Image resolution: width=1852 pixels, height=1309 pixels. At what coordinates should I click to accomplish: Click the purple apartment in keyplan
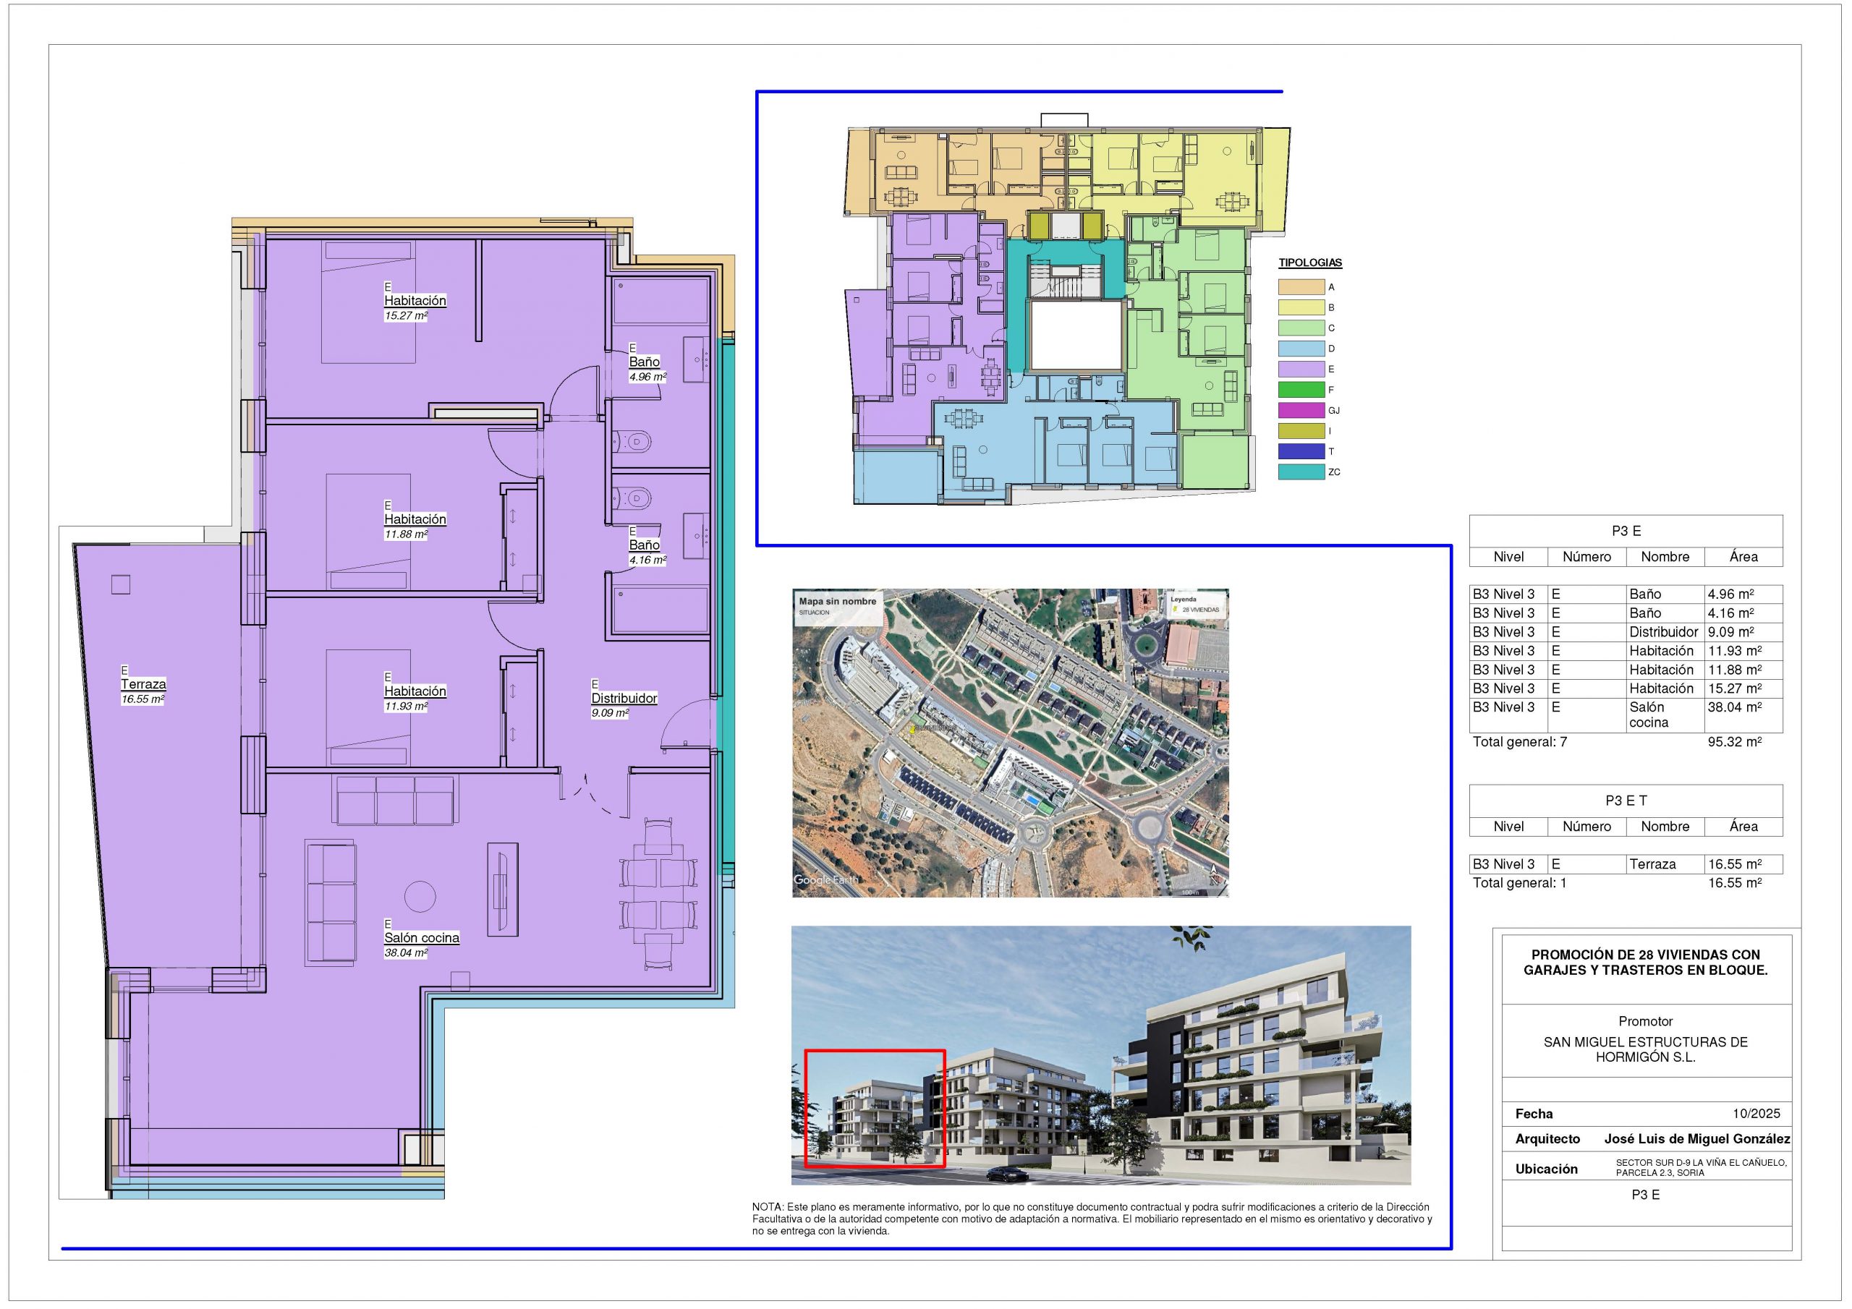pos(935,323)
